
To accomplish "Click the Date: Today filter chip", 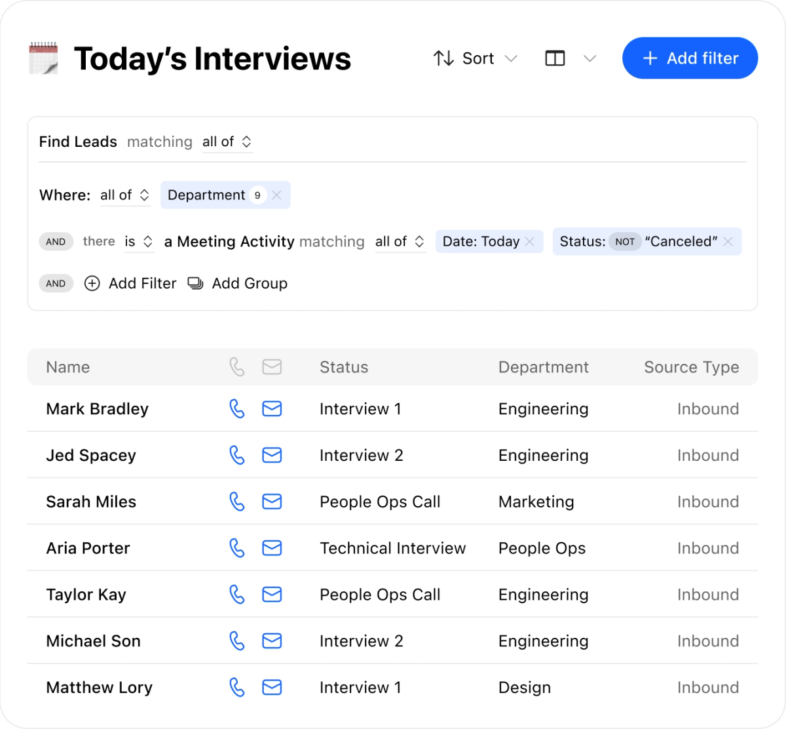I will pos(489,242).
